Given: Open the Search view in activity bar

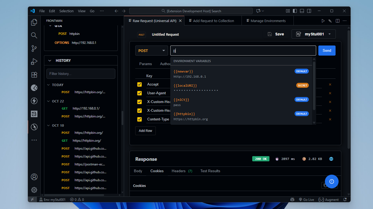Looking at the screenshot, I should tap(34, 35).
